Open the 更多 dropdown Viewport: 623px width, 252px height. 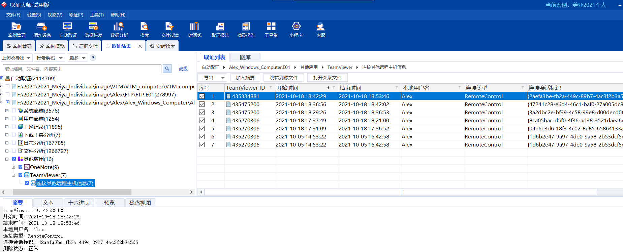click(x=77, y=58)
